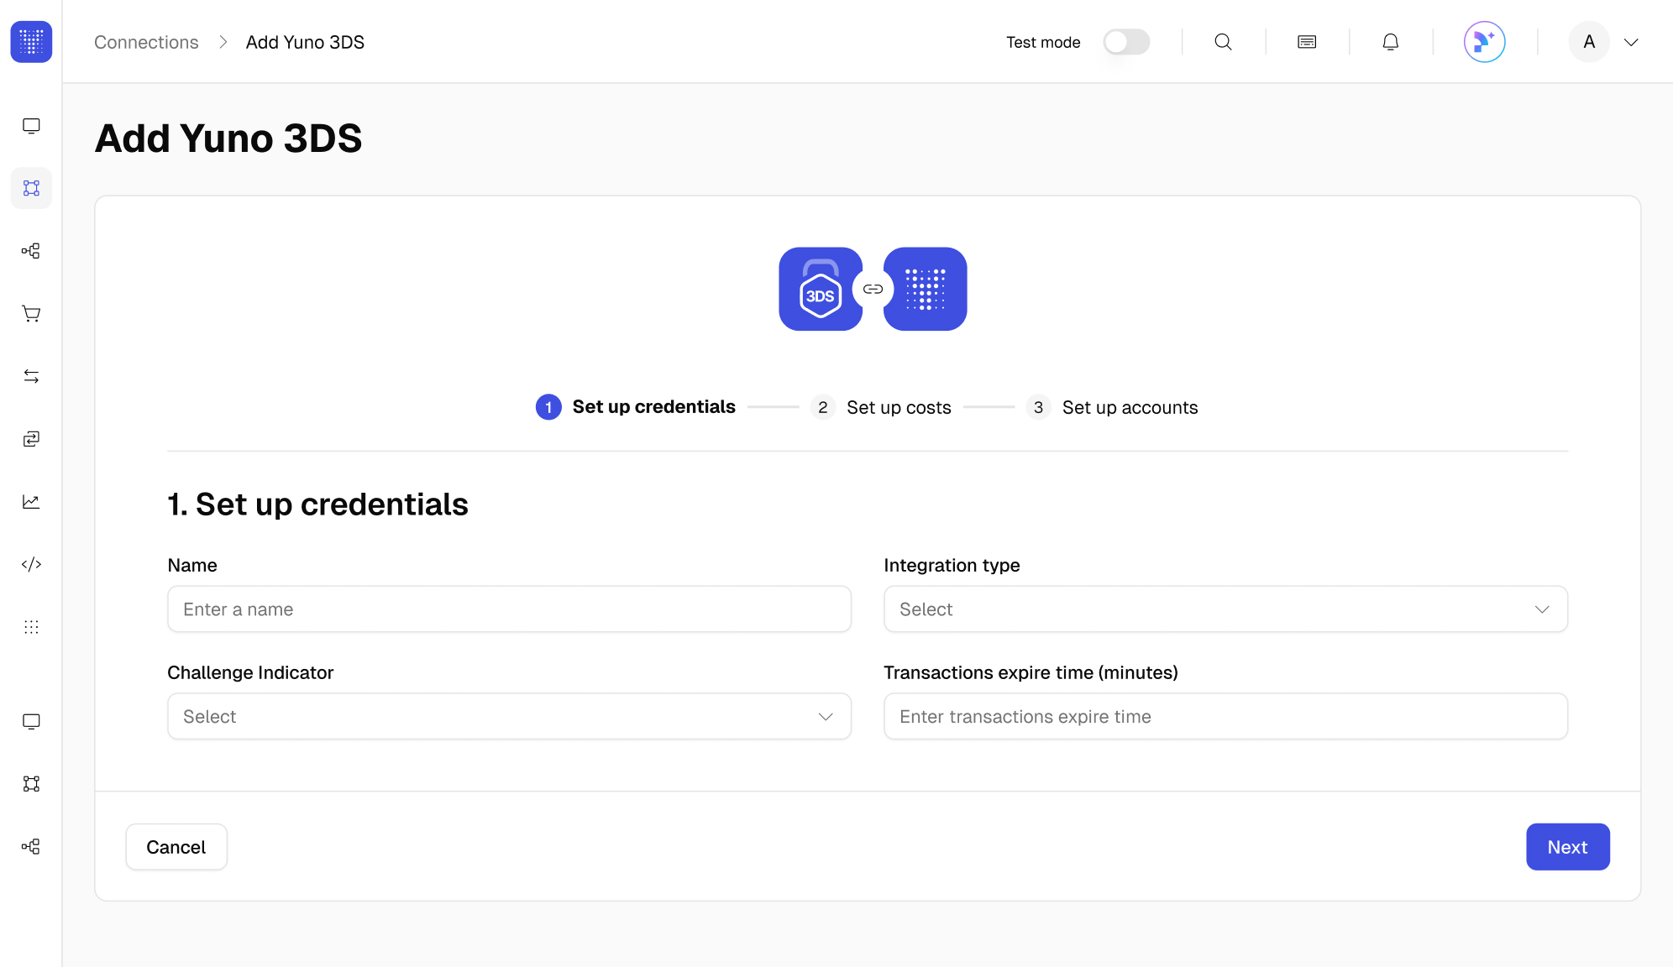Click the transfer arrows icon in sidebar
The height and width of the screenshot is (967, 1673).
[x=31, y=376]
